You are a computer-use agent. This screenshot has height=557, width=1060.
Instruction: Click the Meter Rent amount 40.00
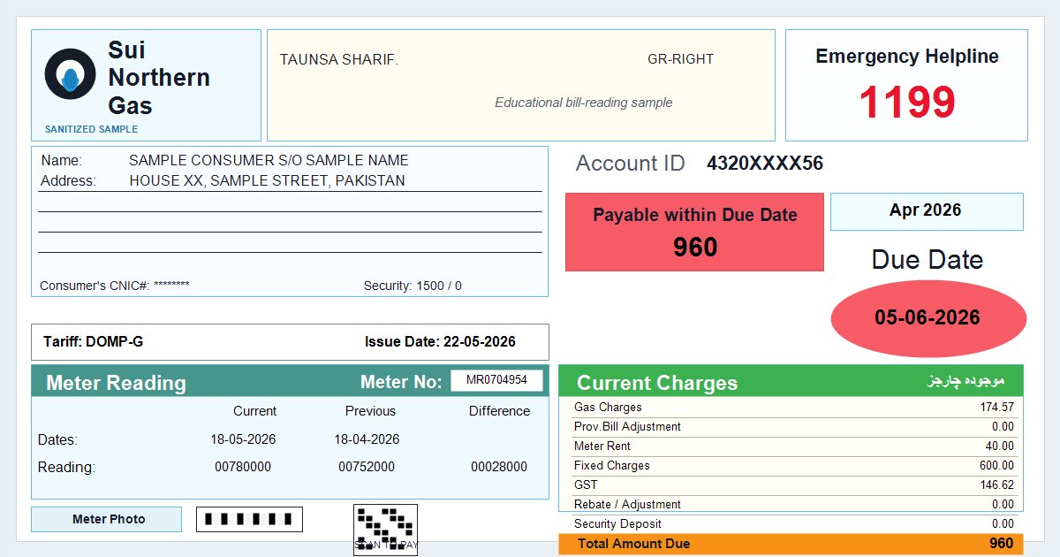click(1000, 446)
